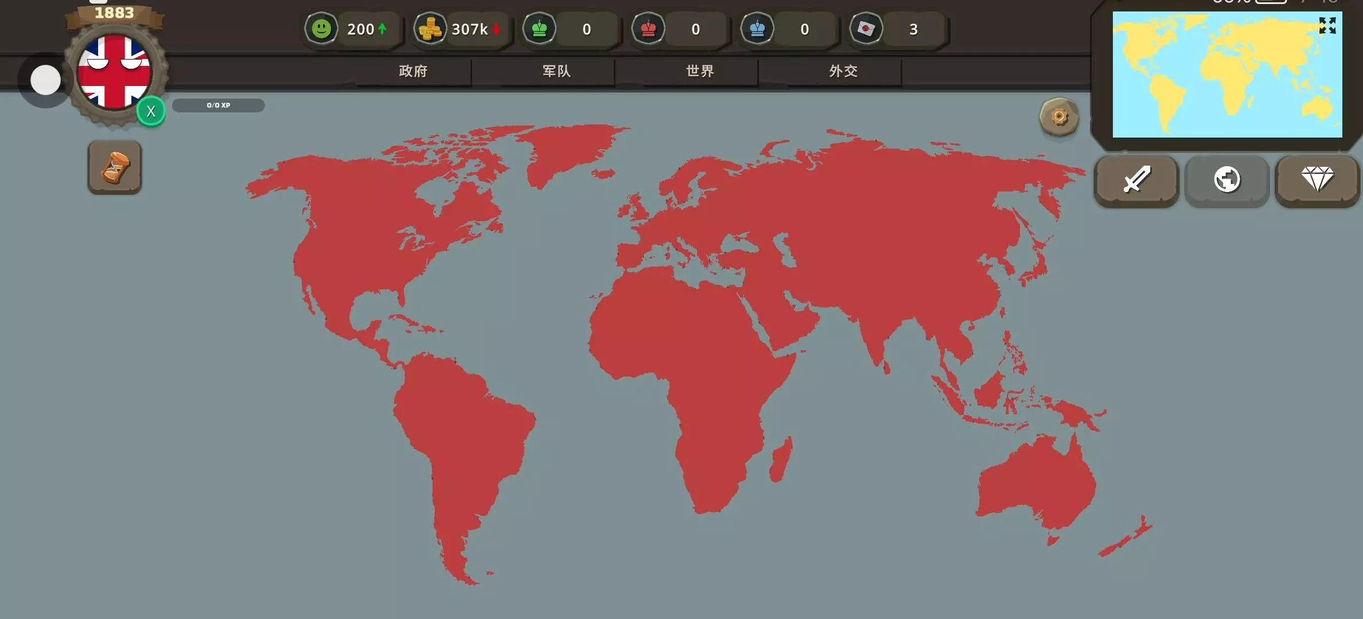This screenshot has height=619, width=1363.
Task: Open the sword combat panel
Action: [x=1136, y=180]
